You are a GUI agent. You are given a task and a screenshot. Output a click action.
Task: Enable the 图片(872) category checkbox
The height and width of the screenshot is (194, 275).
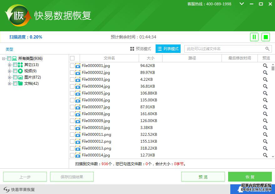point(15,77)
